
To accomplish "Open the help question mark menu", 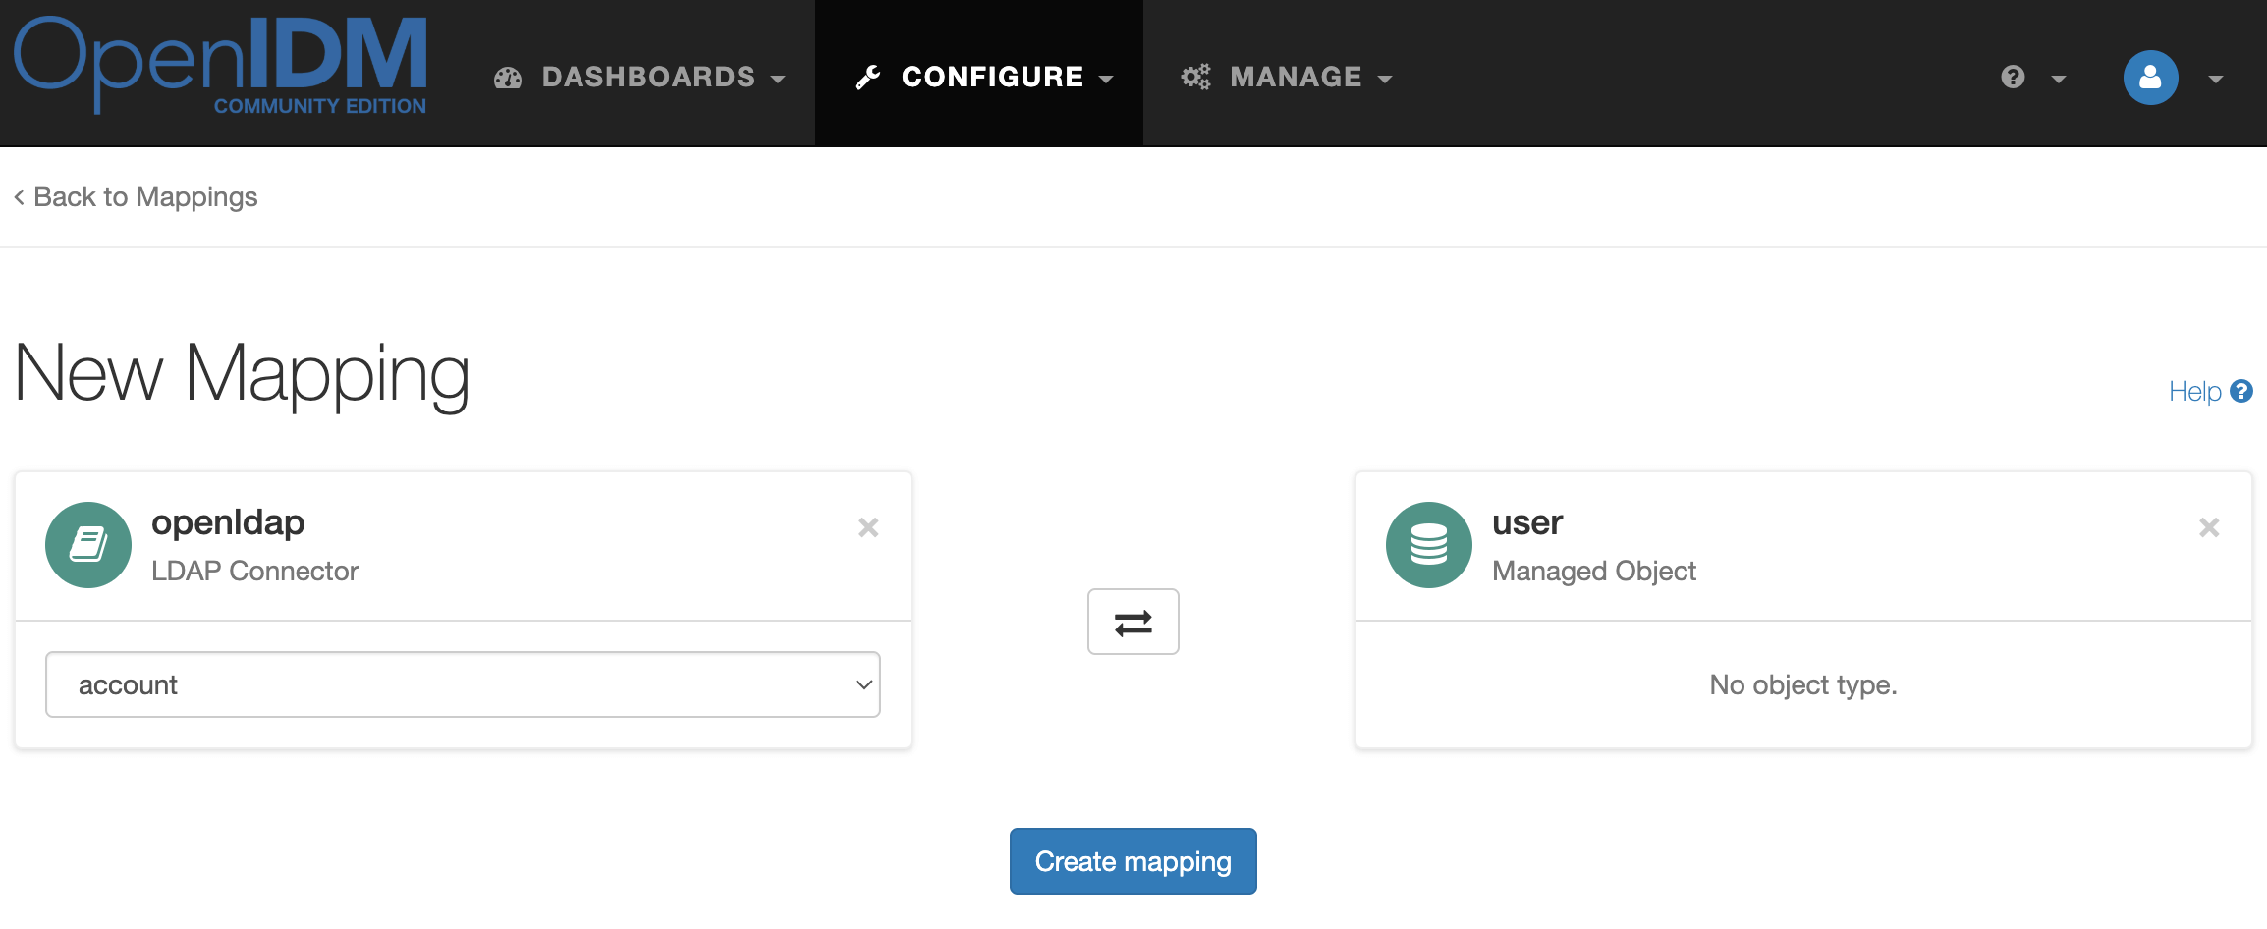I will [2013, 77].
